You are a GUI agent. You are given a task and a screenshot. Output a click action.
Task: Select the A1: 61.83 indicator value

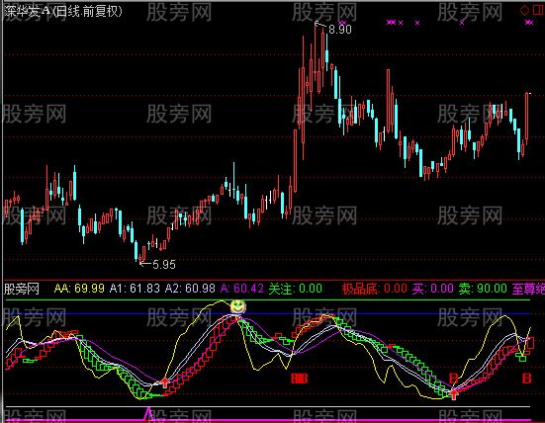tap(135, 289)
